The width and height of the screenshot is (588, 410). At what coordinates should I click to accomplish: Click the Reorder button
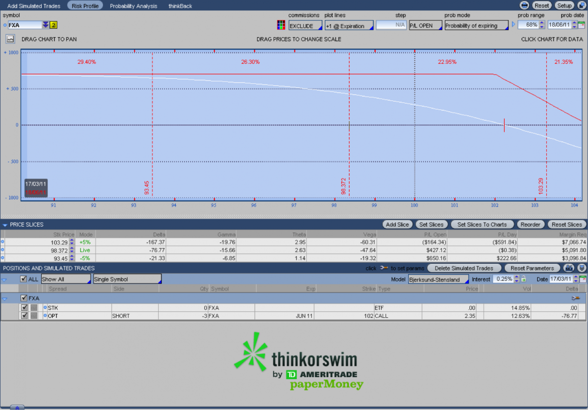[531, 225]
